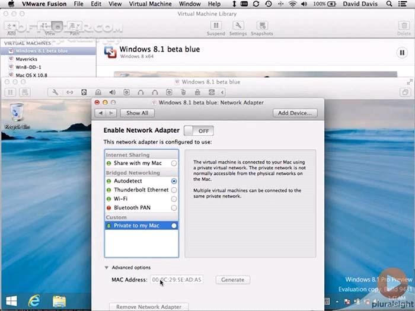Click the Recycle Bin desktop icon
Image resolution: width=415 pixels, height=311 pixels.
18,114
